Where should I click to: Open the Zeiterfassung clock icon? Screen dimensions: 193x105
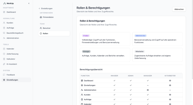(4, 54)
